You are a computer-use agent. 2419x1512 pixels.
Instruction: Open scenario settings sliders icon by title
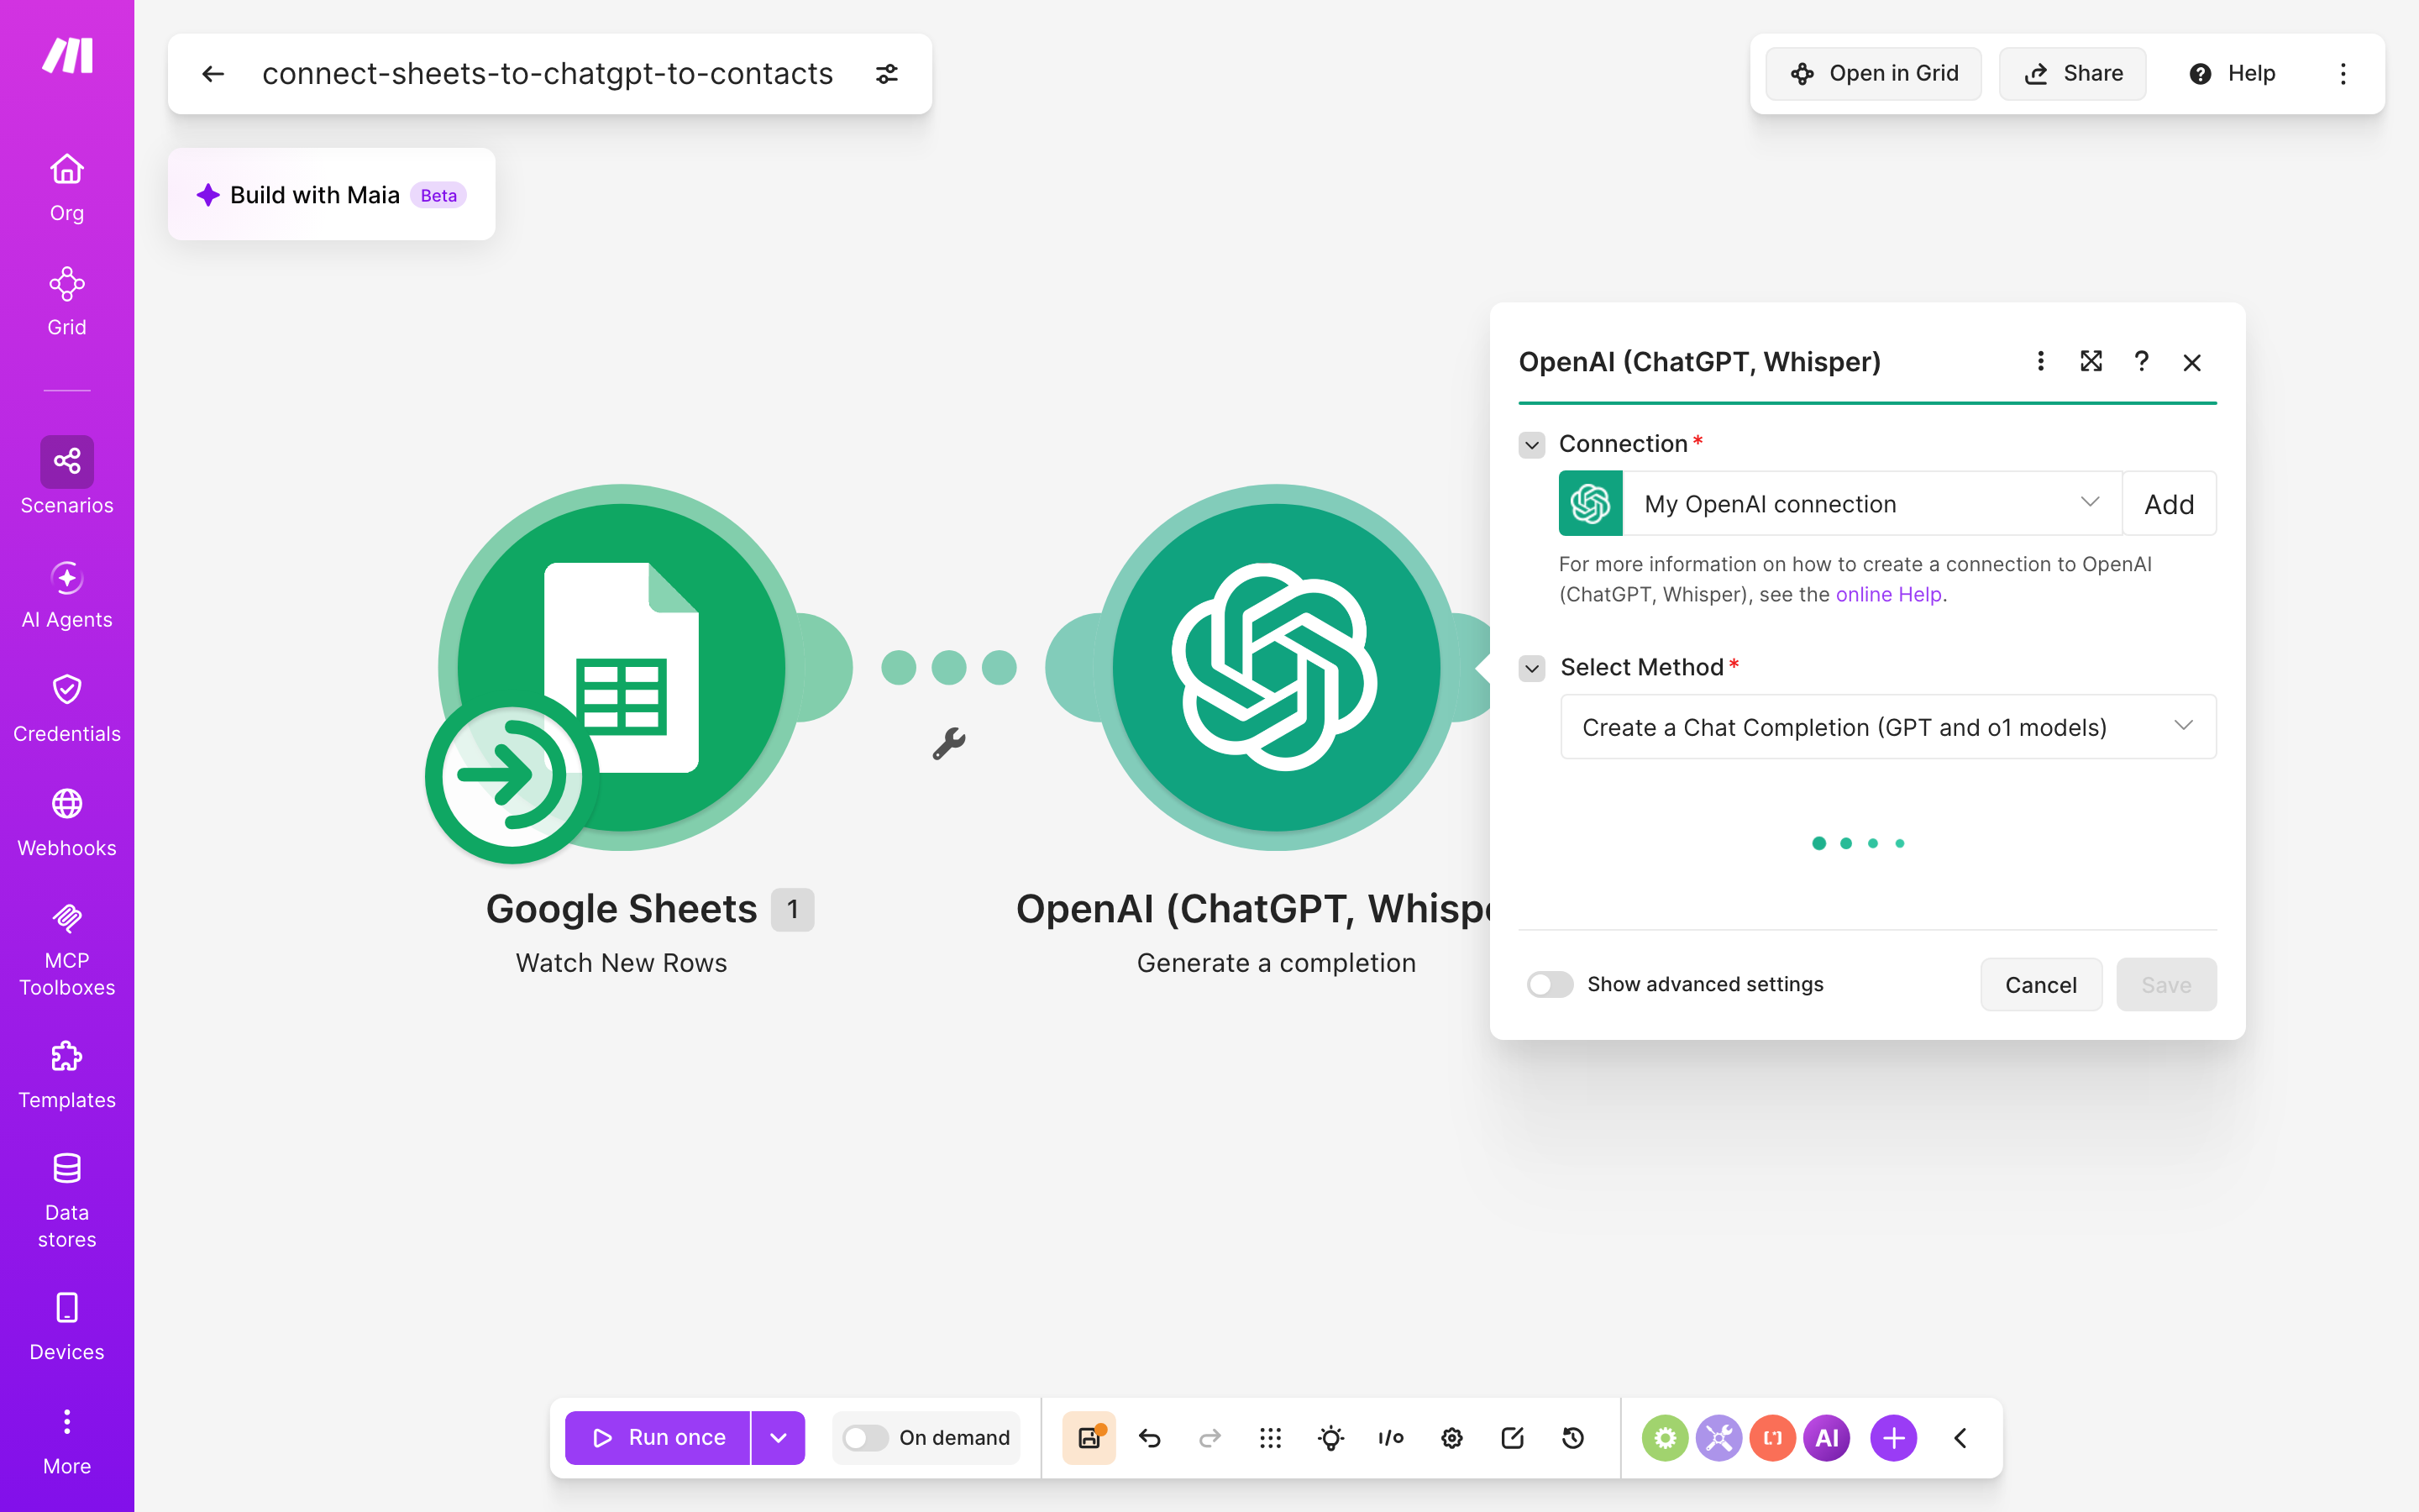[x=887, y=74]
